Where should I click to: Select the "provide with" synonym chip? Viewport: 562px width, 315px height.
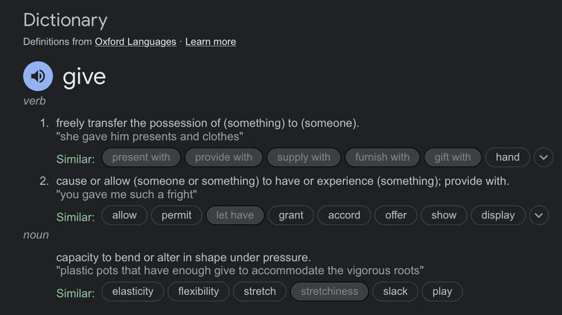223,157
